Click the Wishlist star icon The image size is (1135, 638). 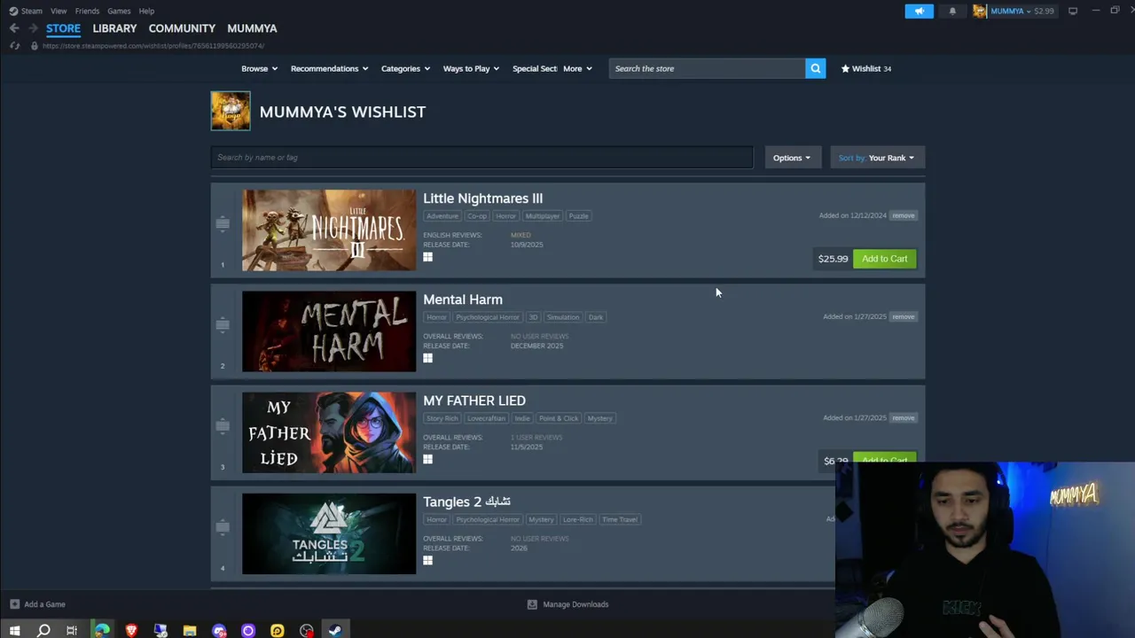coord(845,68)
